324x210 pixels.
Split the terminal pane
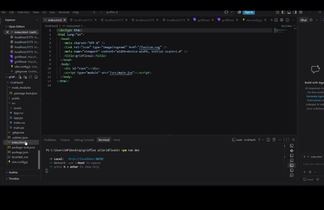tap(268, 140)
